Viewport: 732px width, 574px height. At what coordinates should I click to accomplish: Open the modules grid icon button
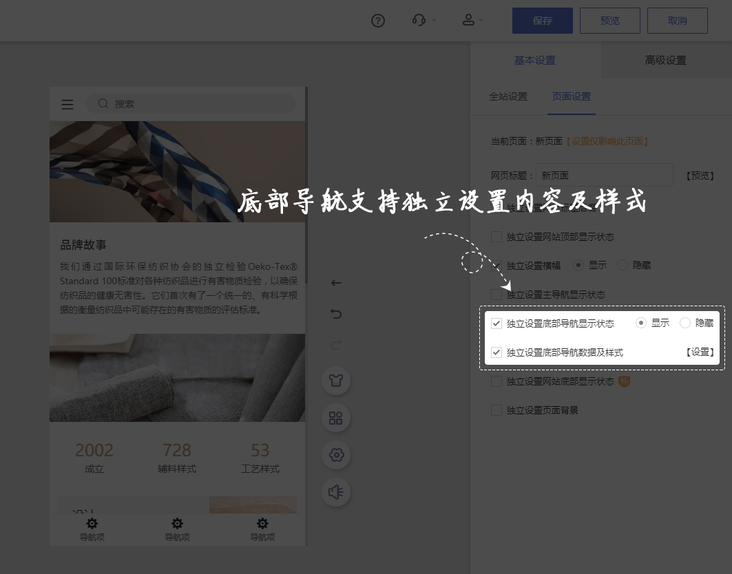coord(336,418)
